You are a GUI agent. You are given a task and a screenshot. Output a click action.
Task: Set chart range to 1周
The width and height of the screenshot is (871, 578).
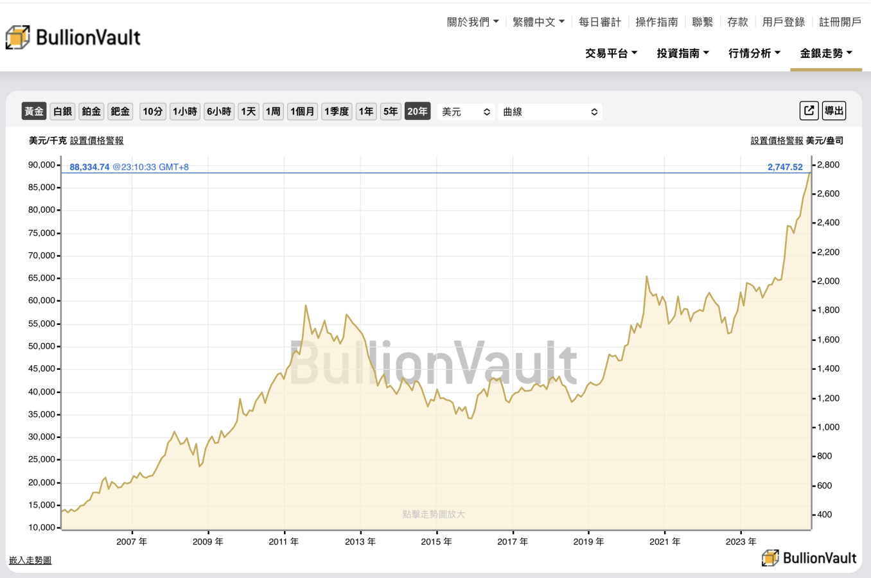(273, 111)
